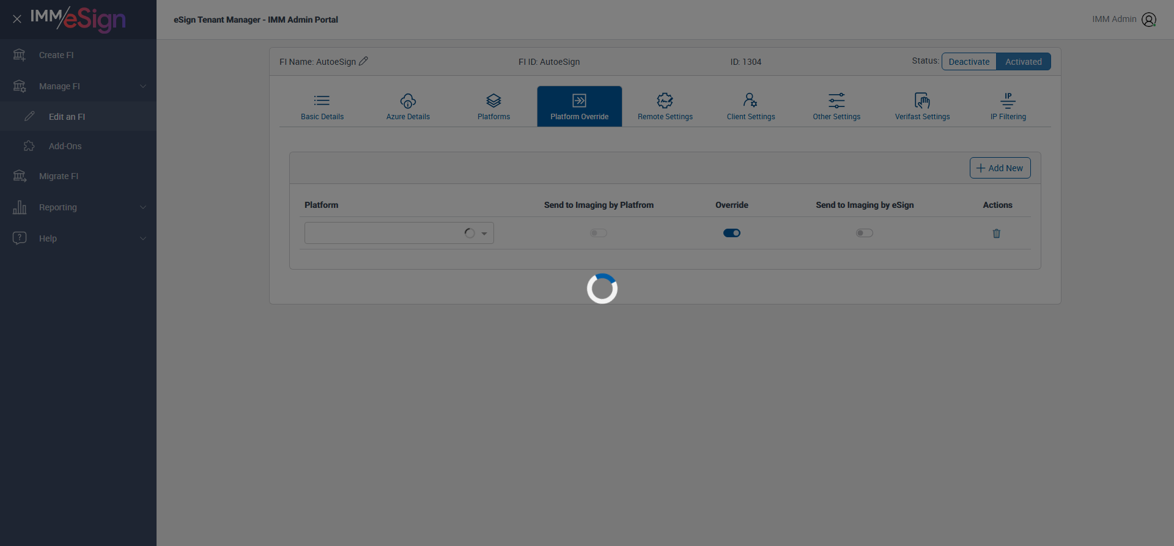Click the Help question bubble icon
1174x546 pixels.
(x=20, y=238)
